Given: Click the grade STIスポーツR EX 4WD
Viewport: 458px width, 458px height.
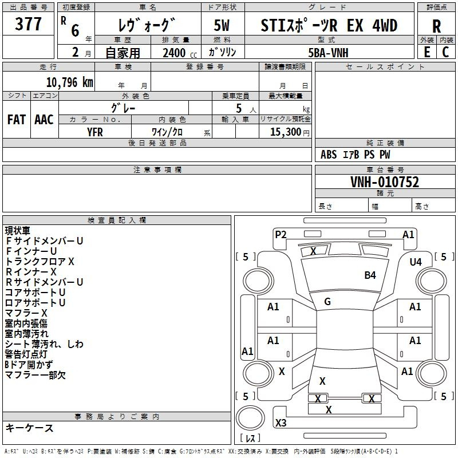Looking at the screenshot, I should [x=329, y=25].
